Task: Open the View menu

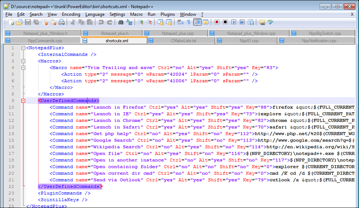Action: click(52, 14)
